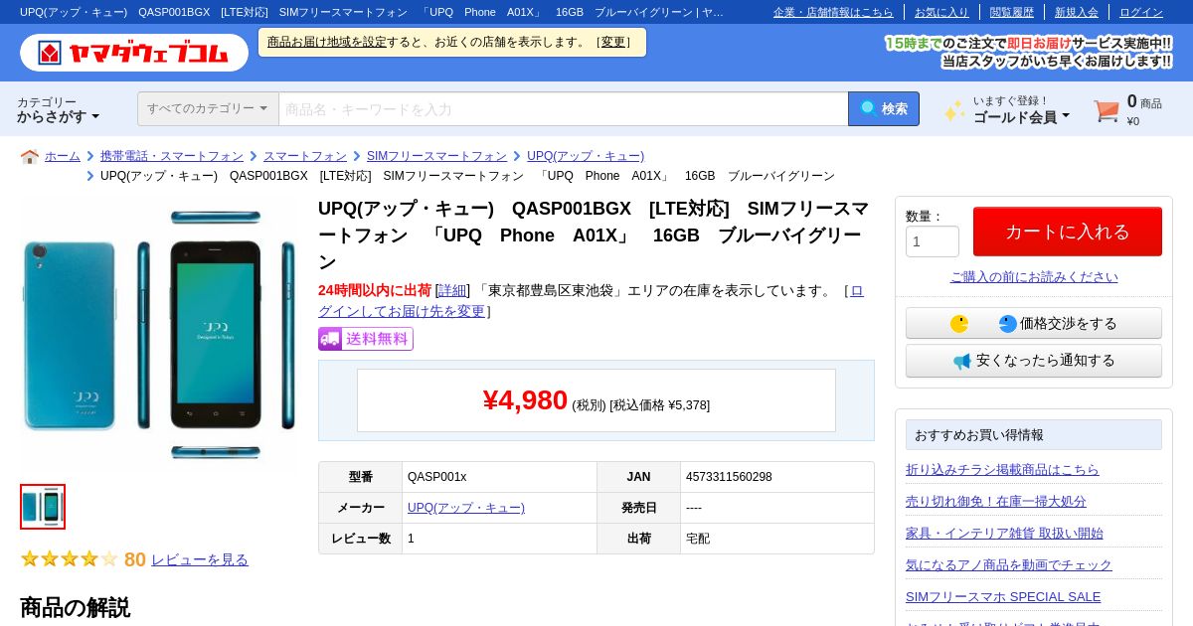Open the カテゴリーからさがす category menu
Screen dimensions: 1193x626
click(59, 109)
